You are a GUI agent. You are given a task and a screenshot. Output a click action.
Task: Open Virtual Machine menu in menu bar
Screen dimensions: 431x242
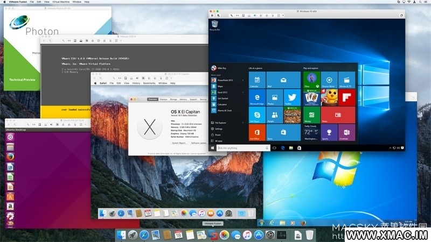(x=61, y=2)
